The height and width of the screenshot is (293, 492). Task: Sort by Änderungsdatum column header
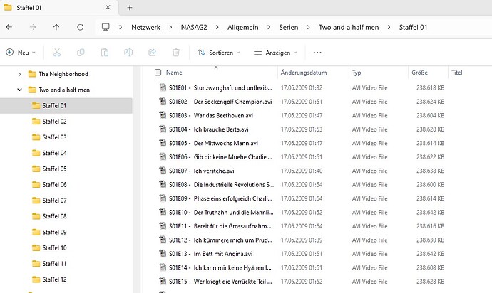(x=304, y=73)
